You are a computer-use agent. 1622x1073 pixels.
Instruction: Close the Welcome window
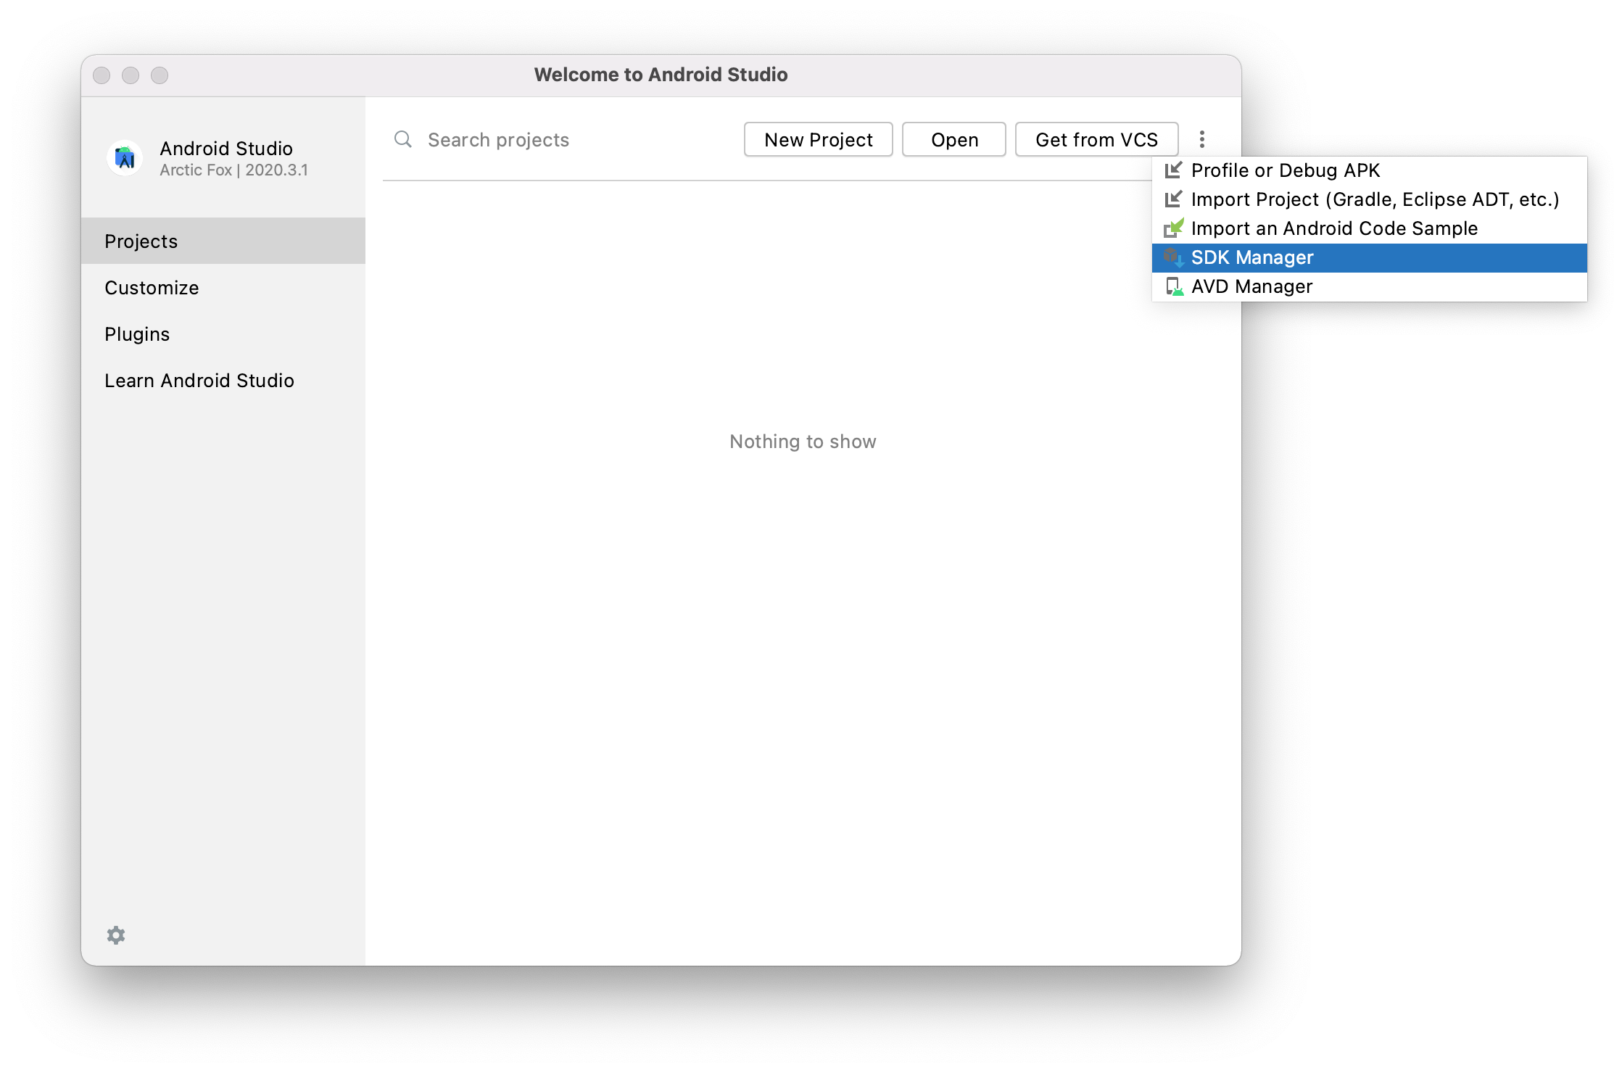pyautogui.click(x=102, y=75)
